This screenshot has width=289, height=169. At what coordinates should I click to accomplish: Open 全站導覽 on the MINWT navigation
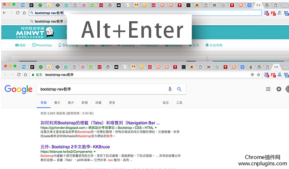coord(214,45)
